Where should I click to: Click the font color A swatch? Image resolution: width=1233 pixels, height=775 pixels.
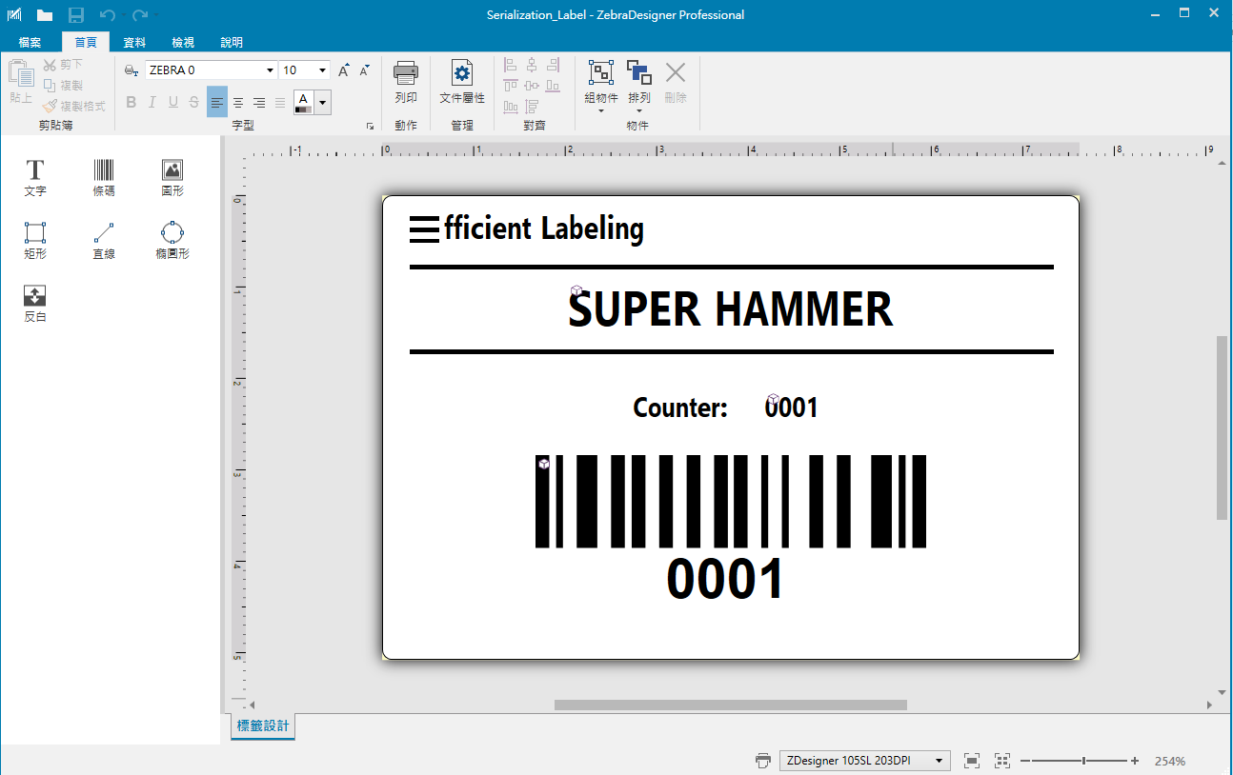pyautogui.click(x=304, y=103)
